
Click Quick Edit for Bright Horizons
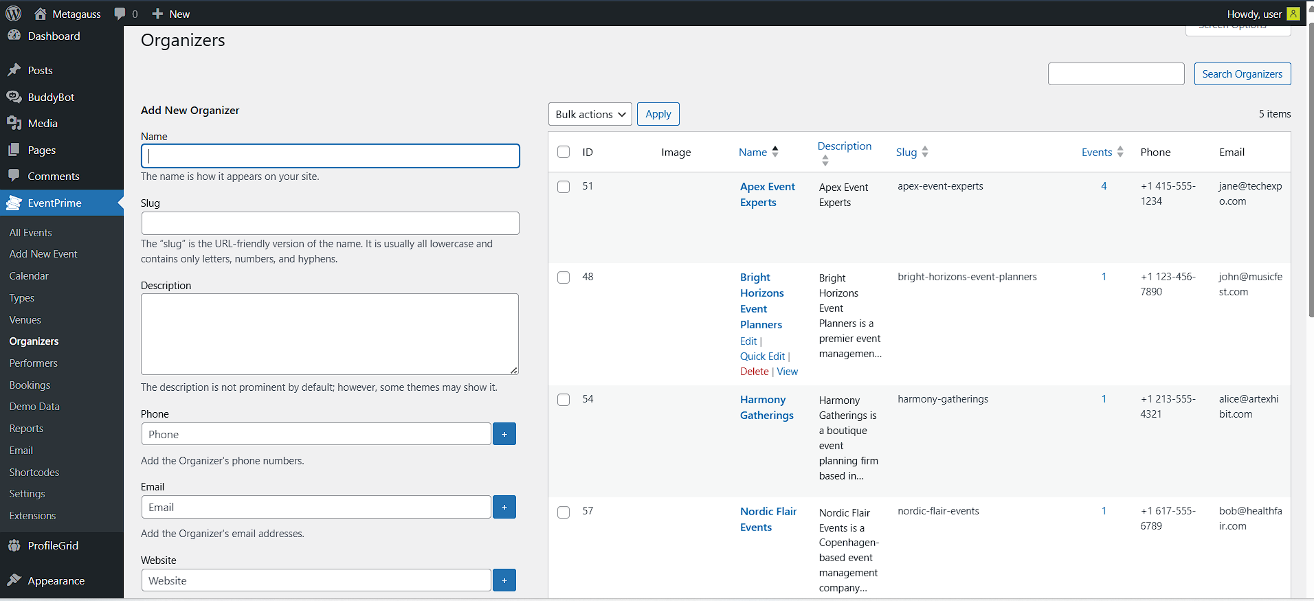click(x=762, y=356)
